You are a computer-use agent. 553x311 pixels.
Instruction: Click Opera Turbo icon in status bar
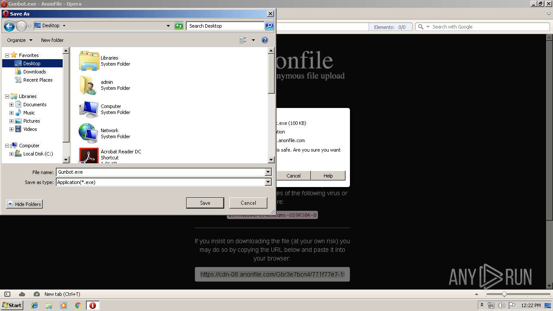[36, 294]
